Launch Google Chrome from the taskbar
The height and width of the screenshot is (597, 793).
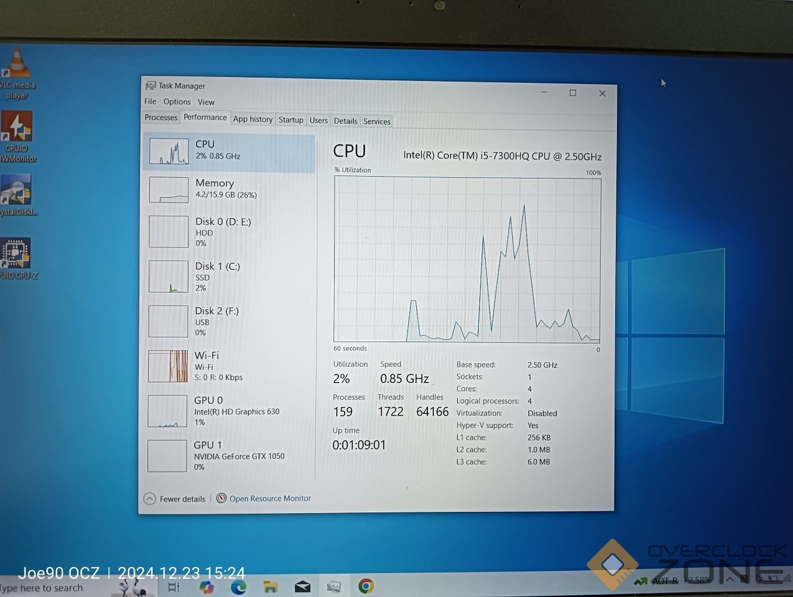point(366,586)
